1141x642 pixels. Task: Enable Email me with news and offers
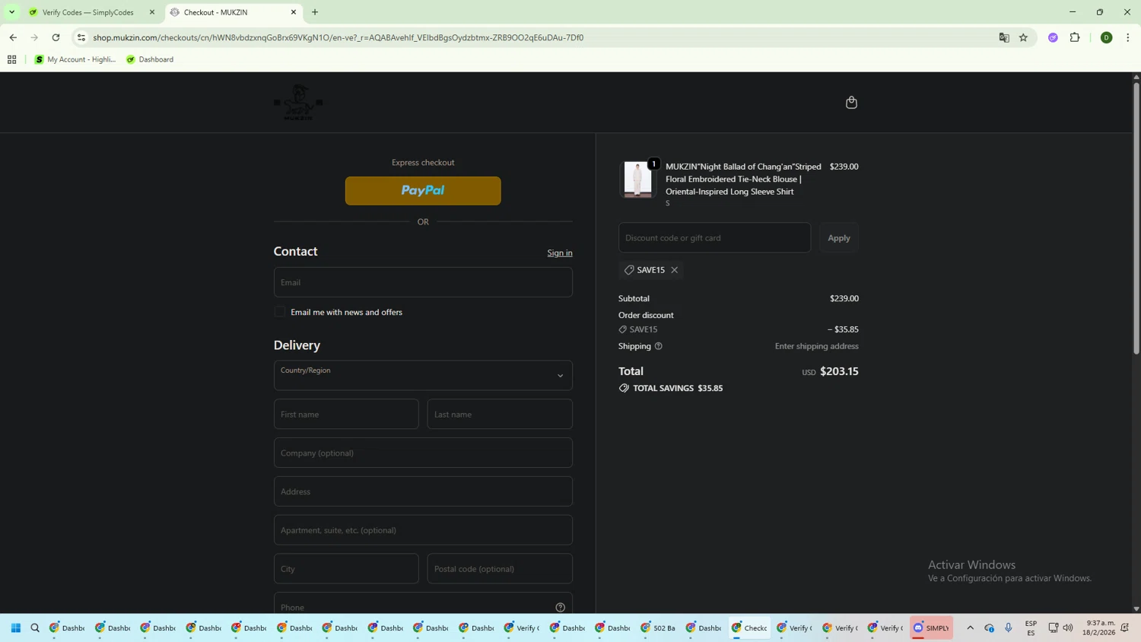[280, 312]
